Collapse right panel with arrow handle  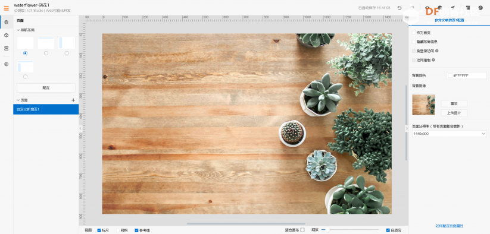(407, 128)
